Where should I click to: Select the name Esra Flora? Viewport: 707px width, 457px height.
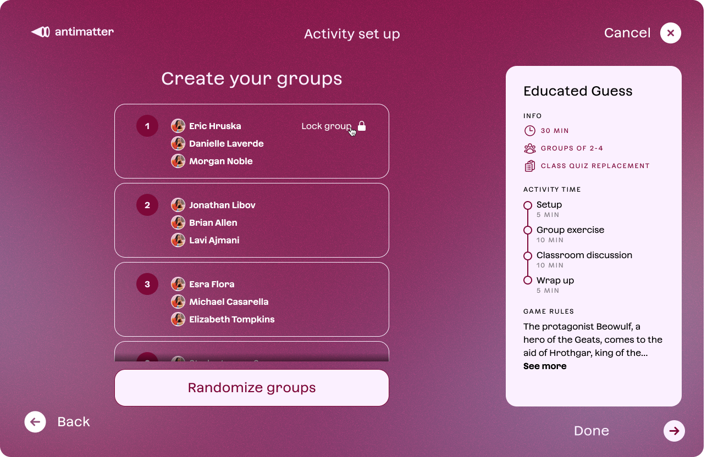[212, 284]
